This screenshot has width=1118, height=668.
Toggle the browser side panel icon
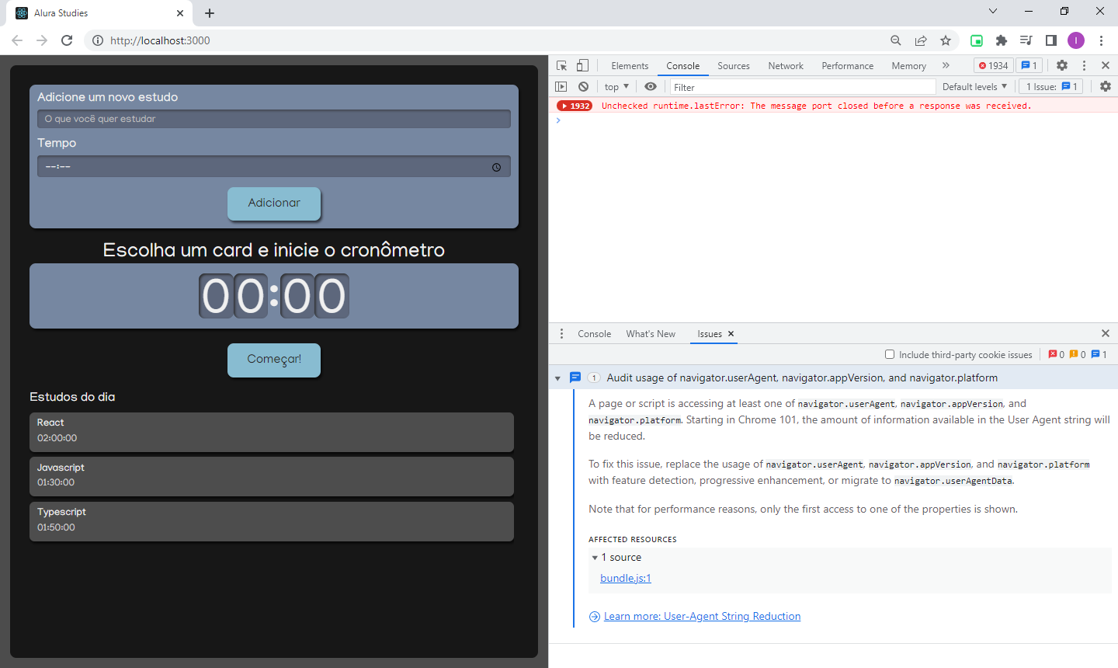[x=1051, y=40]
